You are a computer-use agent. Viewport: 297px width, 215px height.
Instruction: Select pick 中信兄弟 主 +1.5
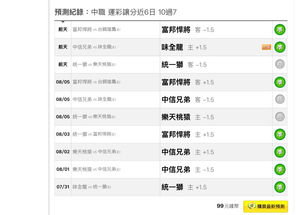188,152
